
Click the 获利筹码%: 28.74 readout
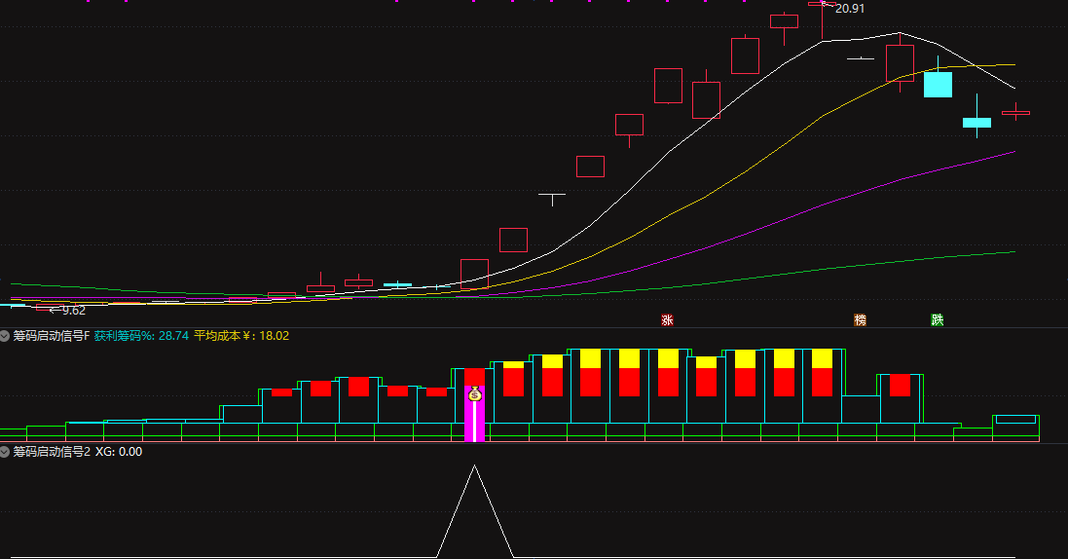tap(141, 335)
